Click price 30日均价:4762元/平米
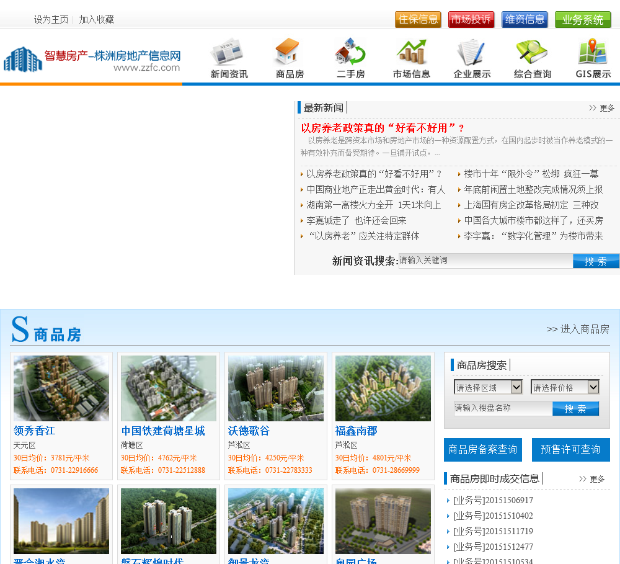This screenshot has height=564, width=620. click(159, 459)
